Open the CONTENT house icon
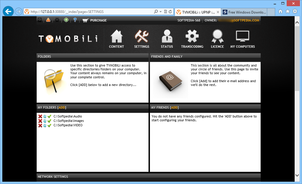 point(116,36)
